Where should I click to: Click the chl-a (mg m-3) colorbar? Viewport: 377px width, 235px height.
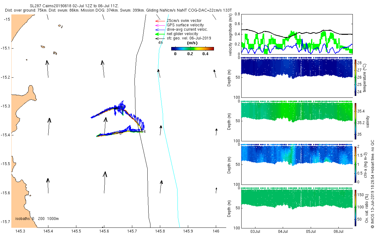pyautogui.click(x=356, y=164)
